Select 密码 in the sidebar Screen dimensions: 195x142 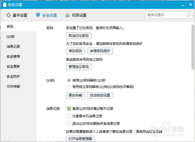pos(19,27)
